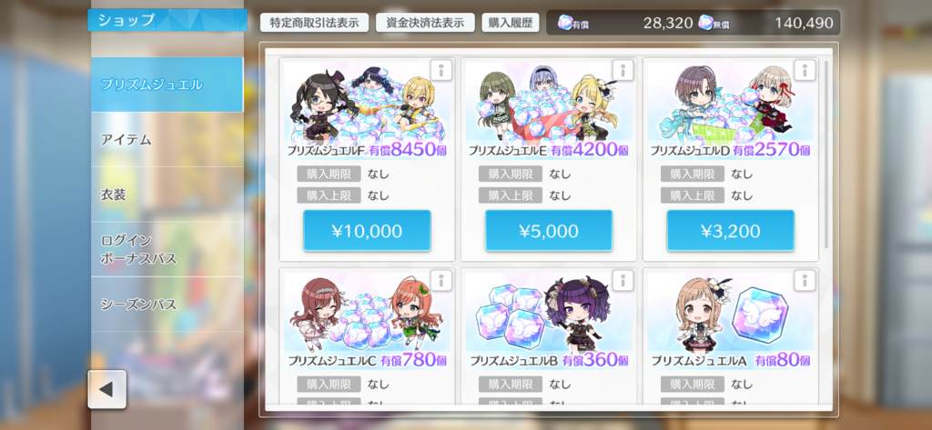Screen dimensions: 932x430
Task: Buy the ¥10,000 jewel pack
Action: [367, 231]
